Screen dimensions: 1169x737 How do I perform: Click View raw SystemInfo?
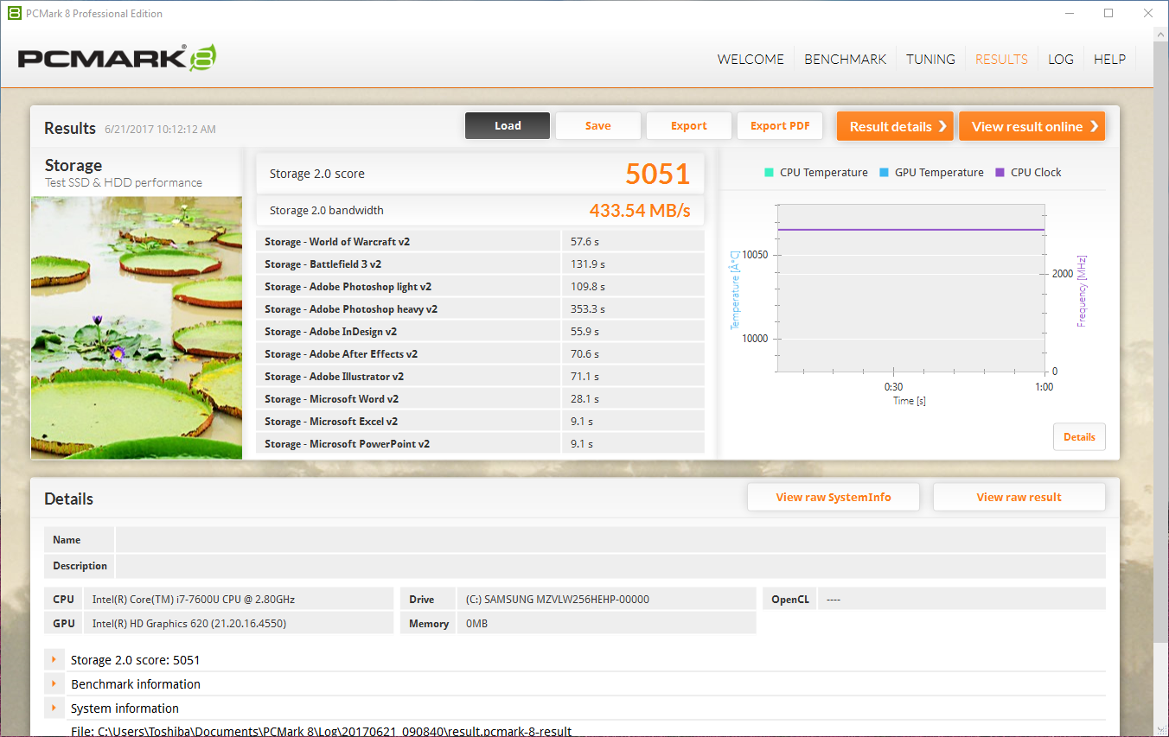834,497
